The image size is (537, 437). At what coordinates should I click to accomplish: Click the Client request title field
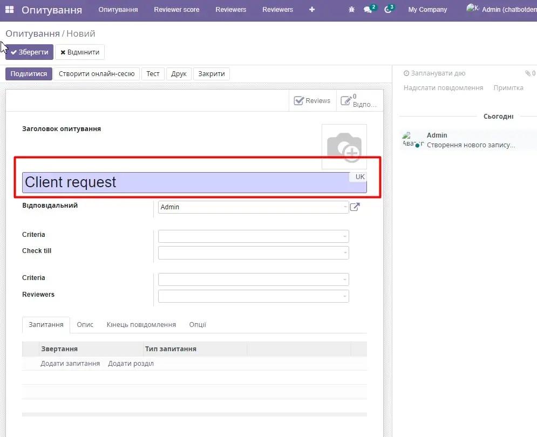pos(162,182)
